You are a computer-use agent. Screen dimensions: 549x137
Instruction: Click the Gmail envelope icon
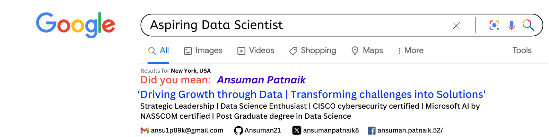145,130
